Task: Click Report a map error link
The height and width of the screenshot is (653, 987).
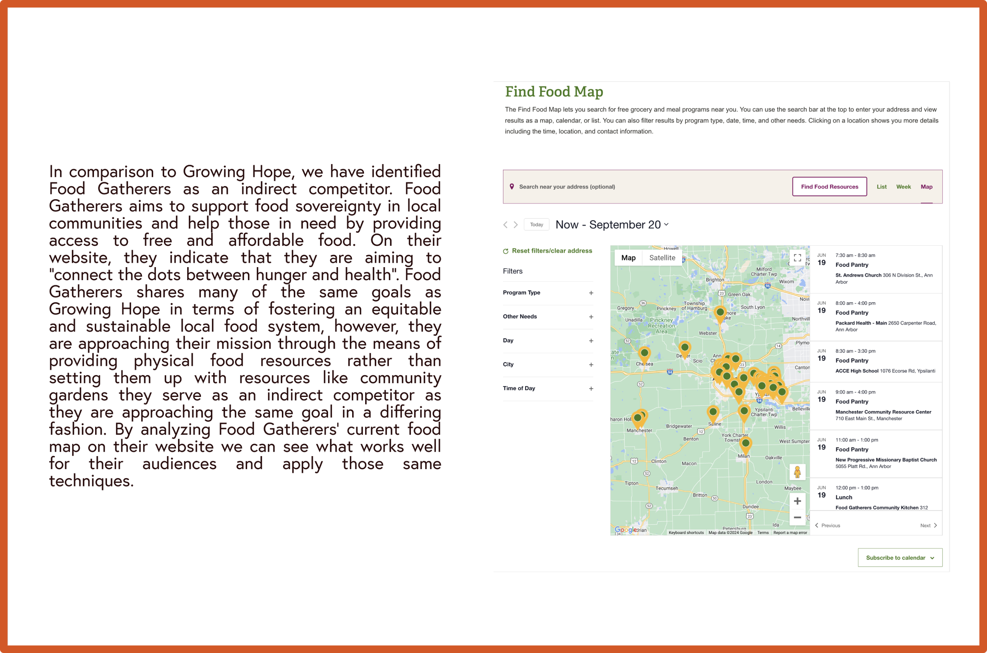Action: coord(790,533)
